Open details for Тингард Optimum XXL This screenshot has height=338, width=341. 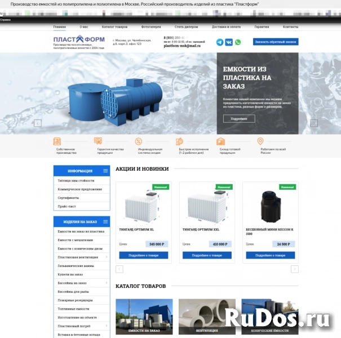click(x=207, y=256)
